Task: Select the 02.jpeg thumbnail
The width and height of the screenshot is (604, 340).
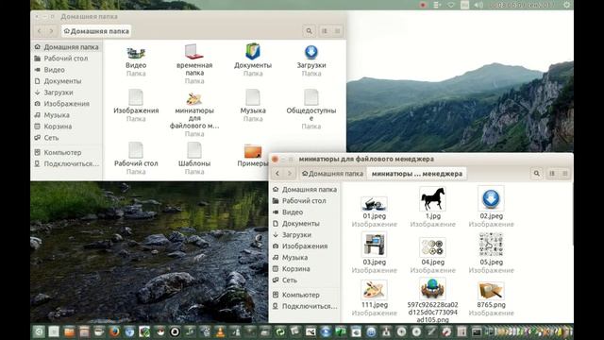Action: (x=491, y=199)
